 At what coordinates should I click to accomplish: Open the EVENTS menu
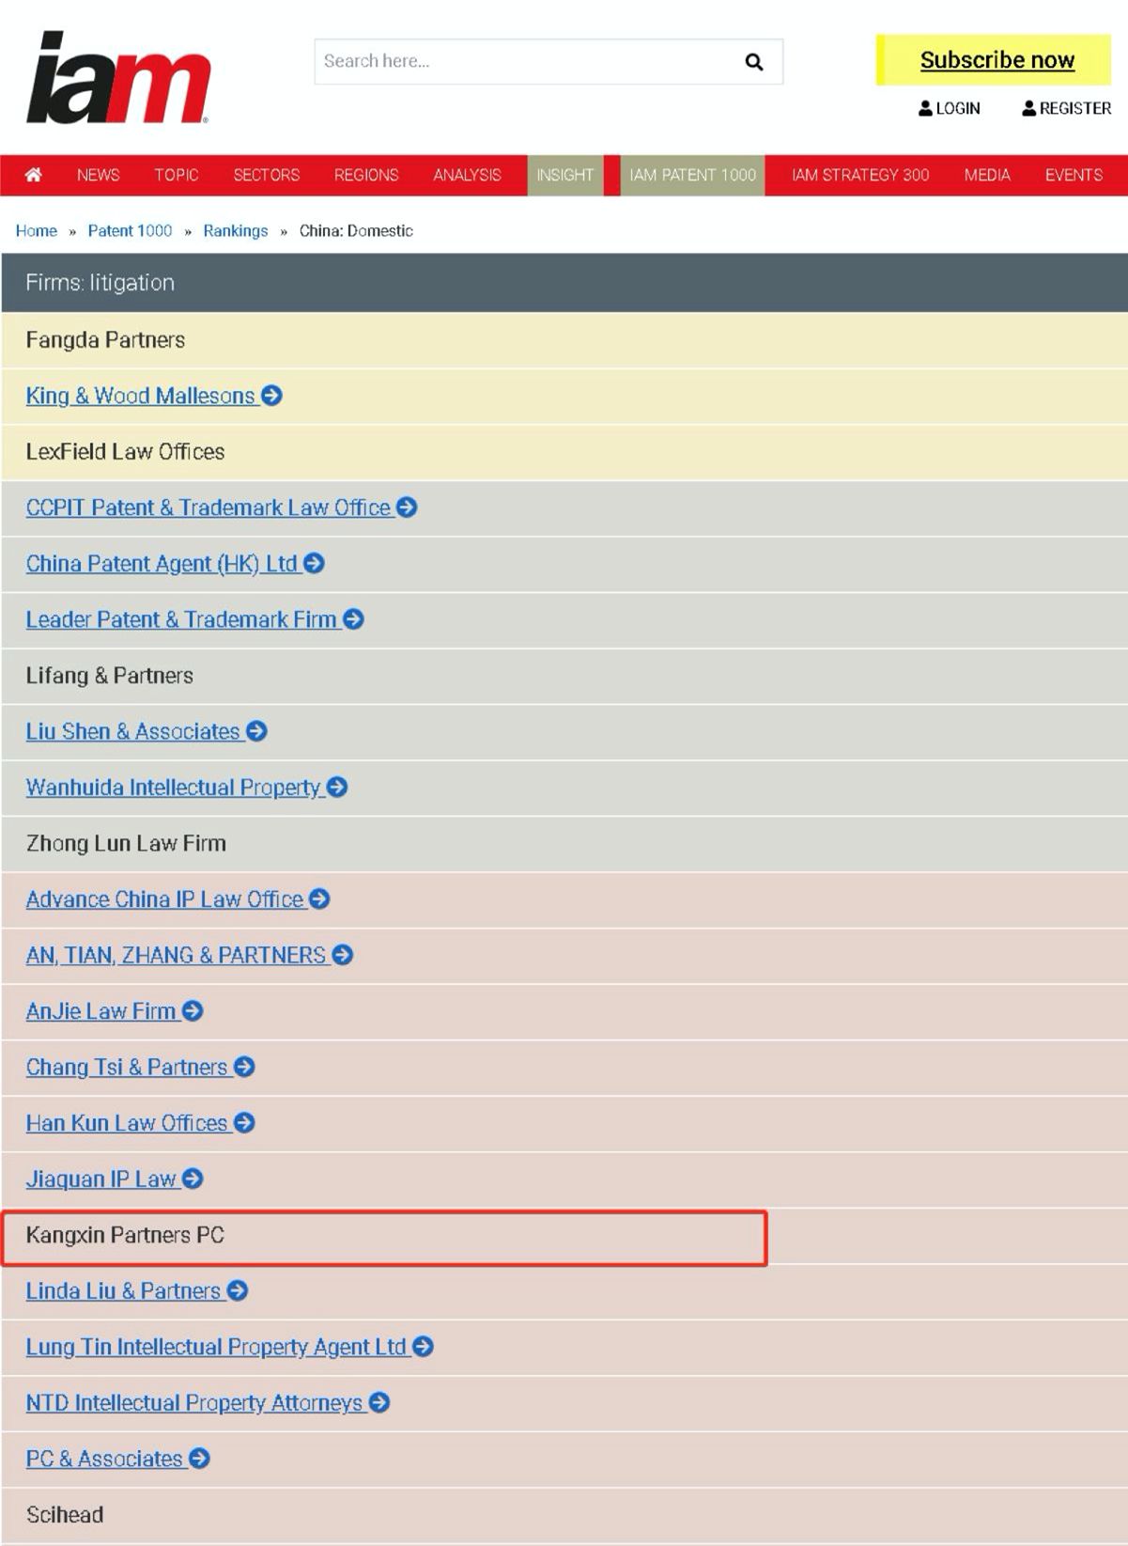tap(1074, 175)
